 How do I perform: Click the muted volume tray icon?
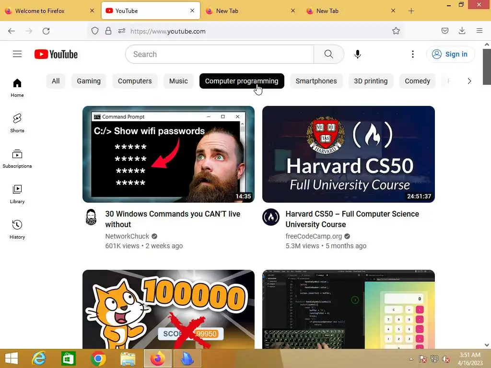(x=446, y=359)
